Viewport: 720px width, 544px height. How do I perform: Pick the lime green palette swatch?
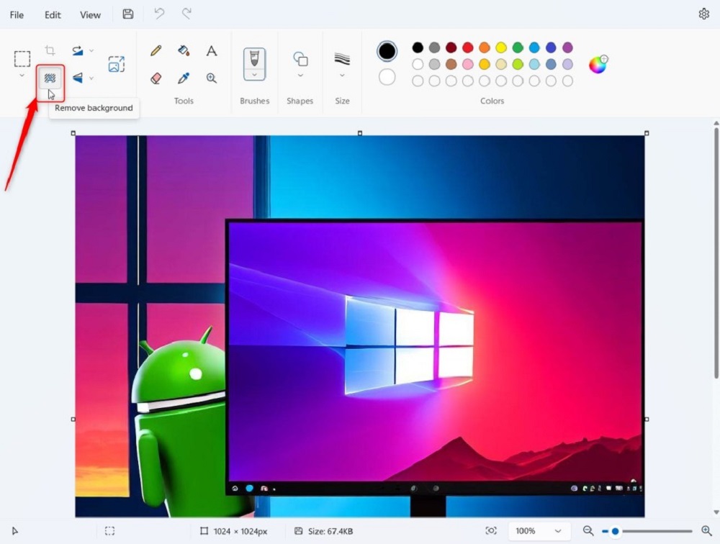518,64
